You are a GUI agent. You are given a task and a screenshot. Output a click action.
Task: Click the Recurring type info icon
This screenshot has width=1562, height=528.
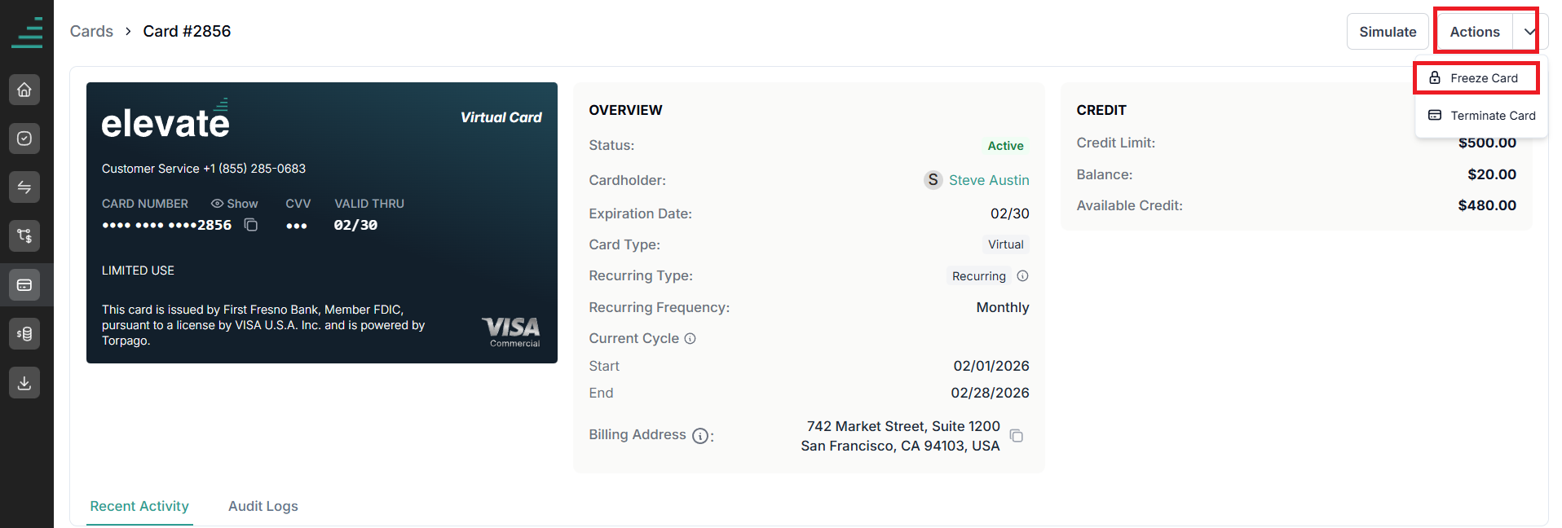(1022, 276)
